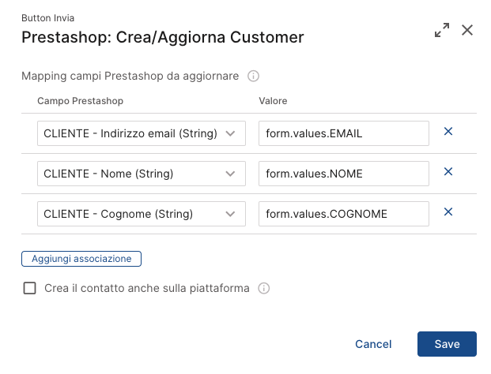Click Aggiungi associazione button
Viewport: 491px width, 374px height.
pyautogui.click(x=81, y=259)
